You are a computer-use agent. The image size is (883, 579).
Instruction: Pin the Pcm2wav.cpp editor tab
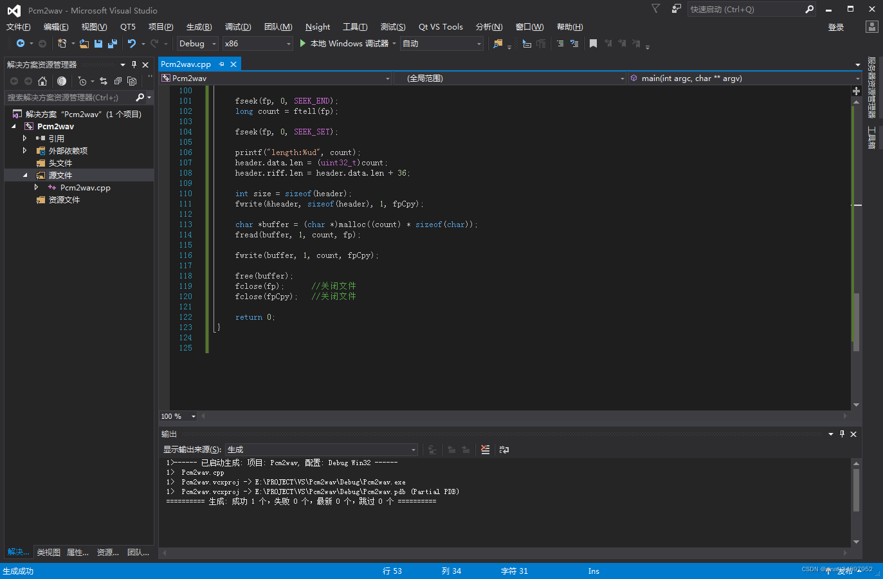(x=221, y=64)
